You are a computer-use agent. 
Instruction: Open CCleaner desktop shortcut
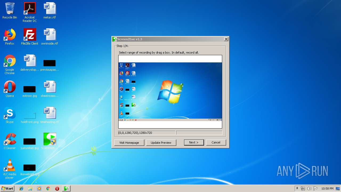(10, 142)
